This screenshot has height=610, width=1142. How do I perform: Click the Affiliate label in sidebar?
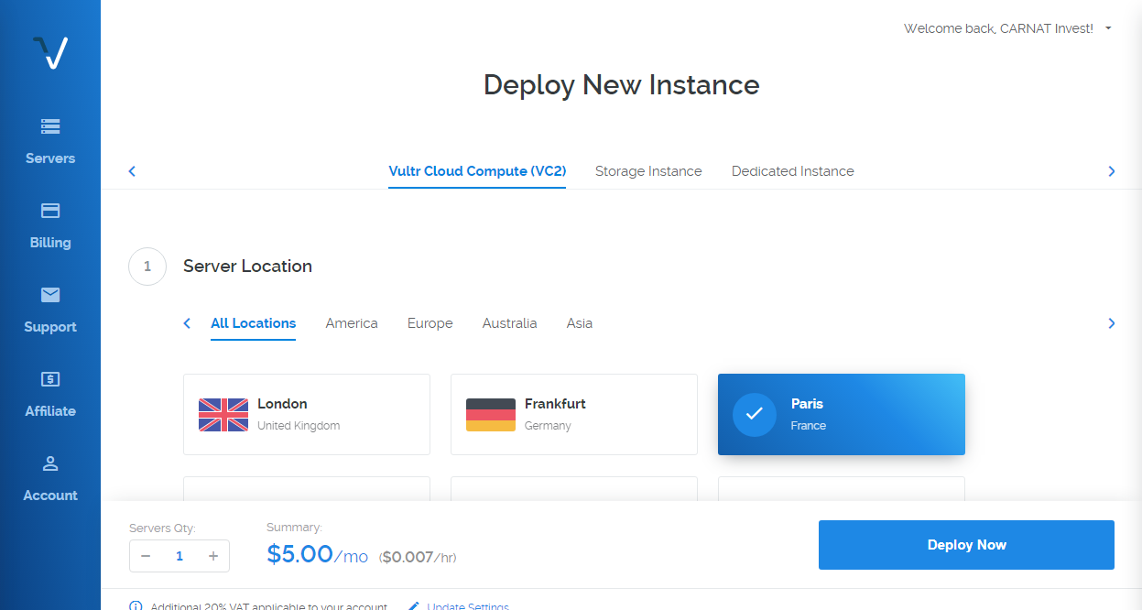50,411
